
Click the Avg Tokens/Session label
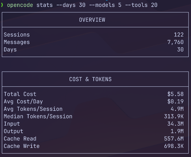pyautogui.click(x=33, y=109)
